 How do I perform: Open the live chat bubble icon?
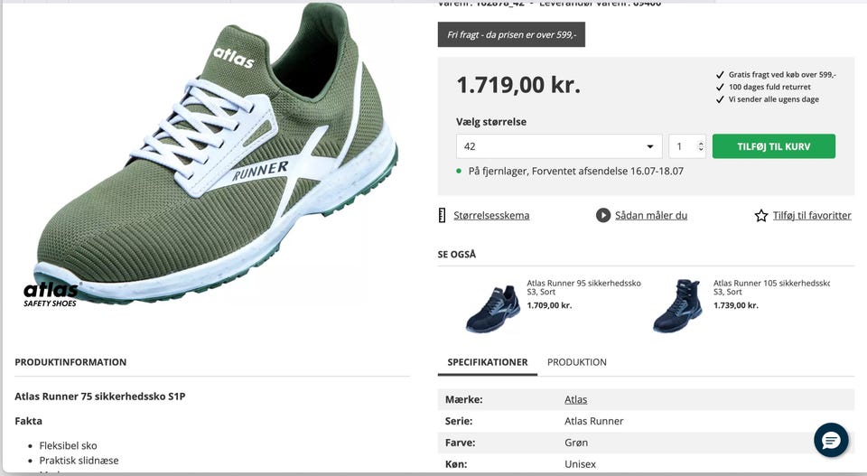[x=831, y=440]
